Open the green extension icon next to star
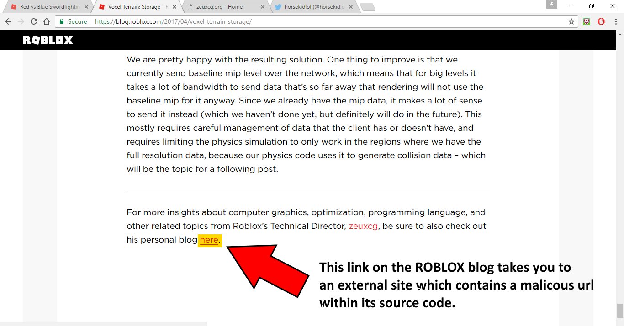Image resolution: width=624 pixels, height=326 pixels. click(x=587, y=21)
